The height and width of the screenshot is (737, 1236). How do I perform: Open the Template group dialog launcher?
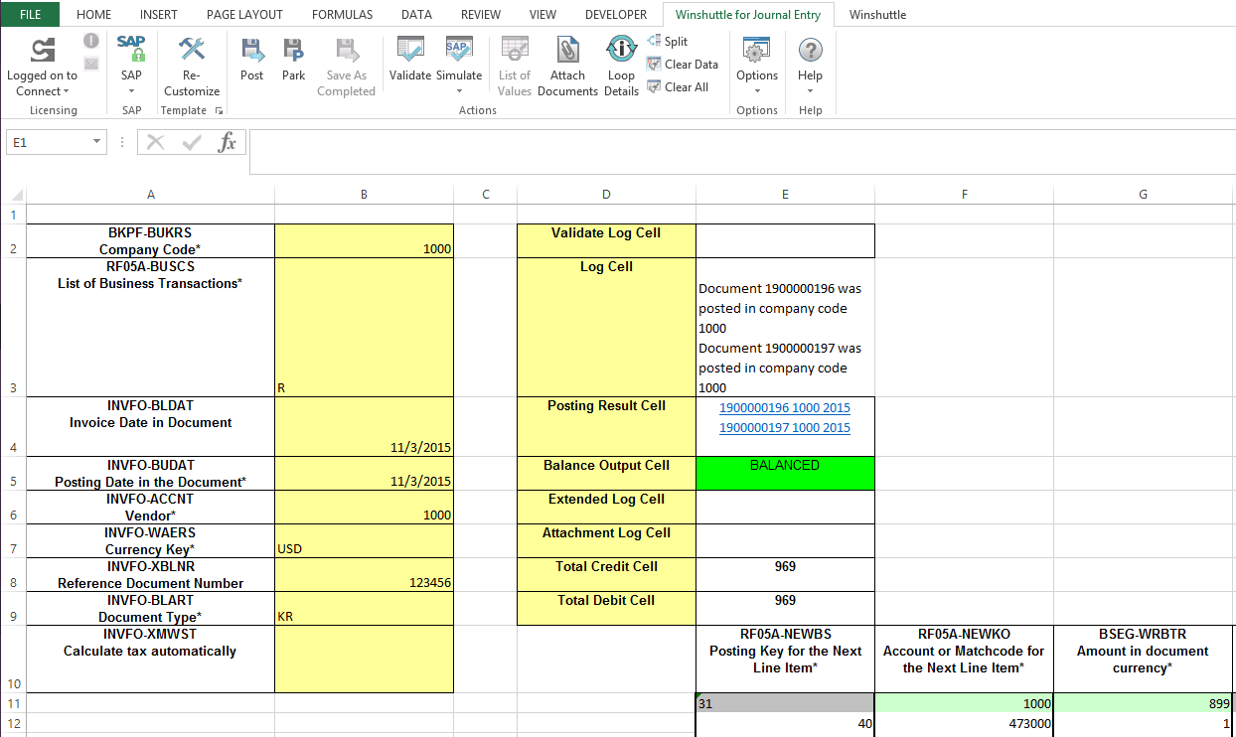click(219, 111)
